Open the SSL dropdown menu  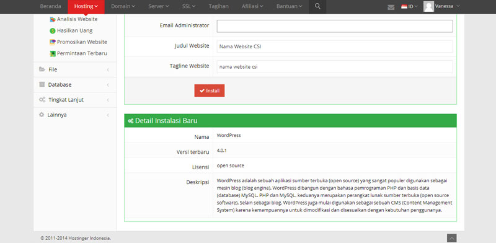pos(188,6)
